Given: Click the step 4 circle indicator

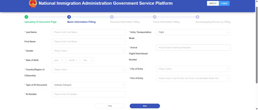Looking at the screenshot, I should click(155, 17).
